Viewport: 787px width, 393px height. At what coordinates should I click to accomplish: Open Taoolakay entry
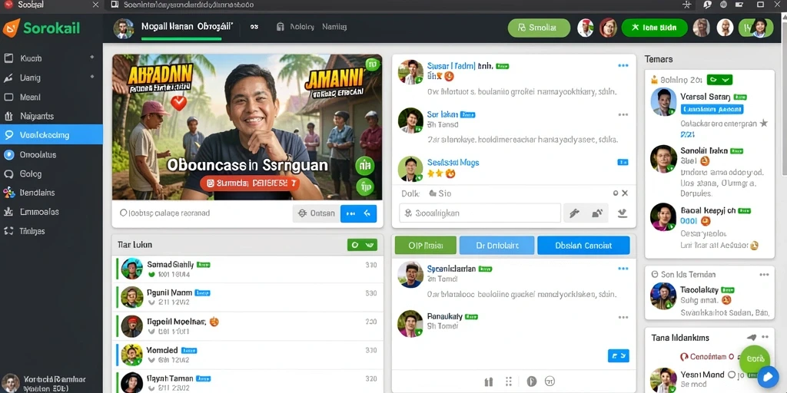(x=709, y=301)
